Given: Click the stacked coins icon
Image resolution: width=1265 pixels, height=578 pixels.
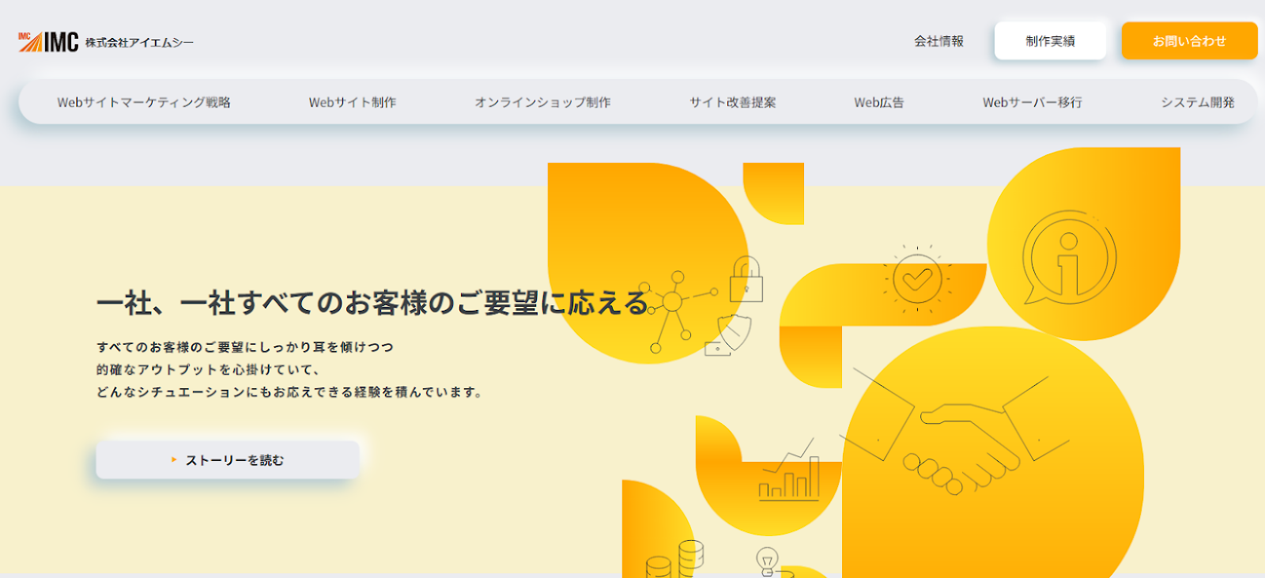Looking at the screenshot, I should pyautogui.click(x=674, y=559).
